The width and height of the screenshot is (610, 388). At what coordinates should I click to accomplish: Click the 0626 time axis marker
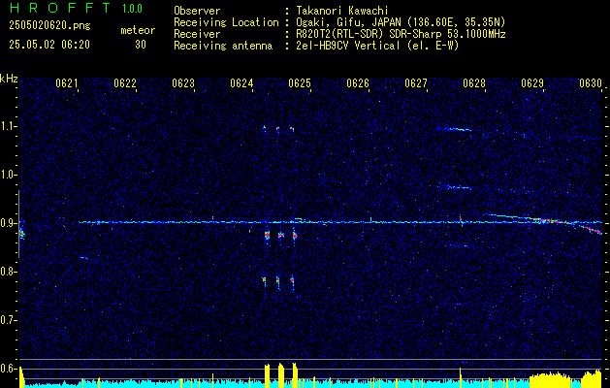pyautogui.click(x=358, y=82)
